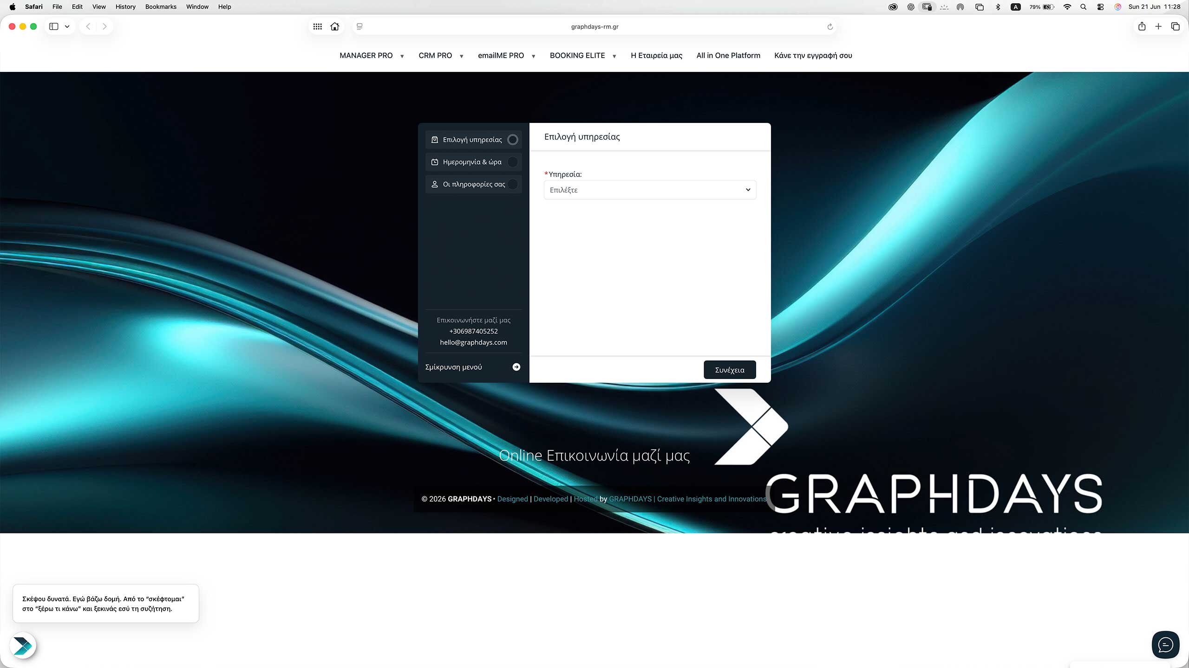
Task: Expand the emailME PRO dropdown arrow
Action: click(533, 56)
